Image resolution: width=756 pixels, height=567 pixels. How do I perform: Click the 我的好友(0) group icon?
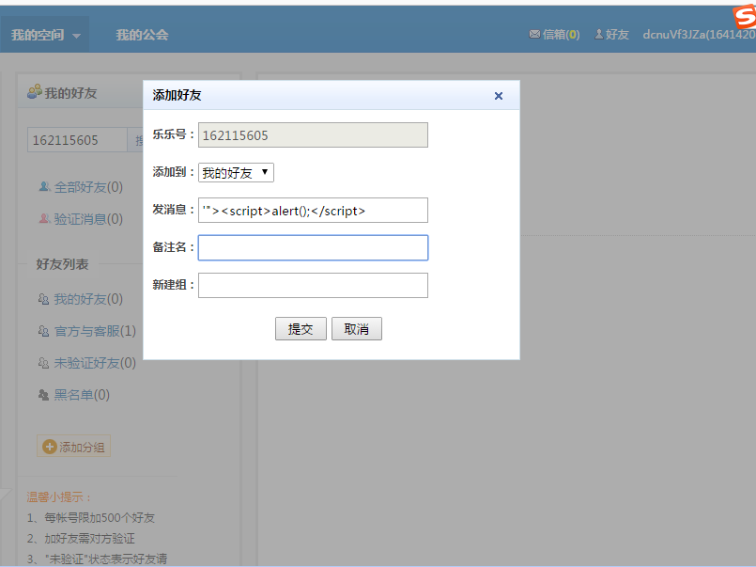[x=43, y=299]
